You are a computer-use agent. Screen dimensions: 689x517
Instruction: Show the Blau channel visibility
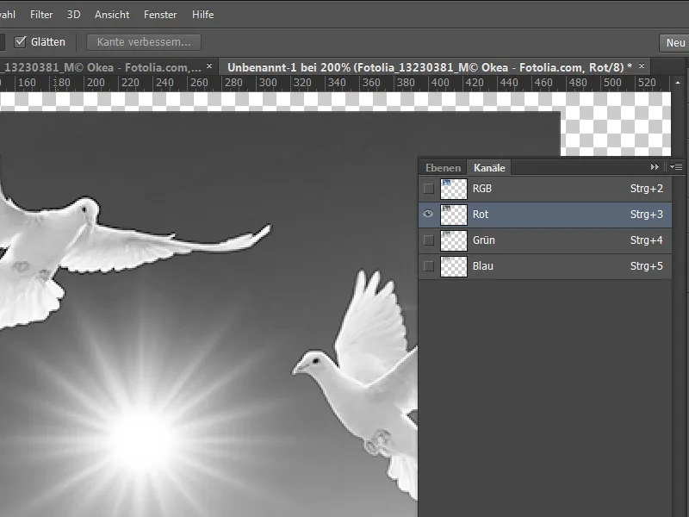[428, 266]
